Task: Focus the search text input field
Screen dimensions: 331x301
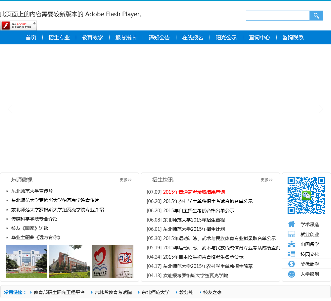Action: (x=277, y=16)
